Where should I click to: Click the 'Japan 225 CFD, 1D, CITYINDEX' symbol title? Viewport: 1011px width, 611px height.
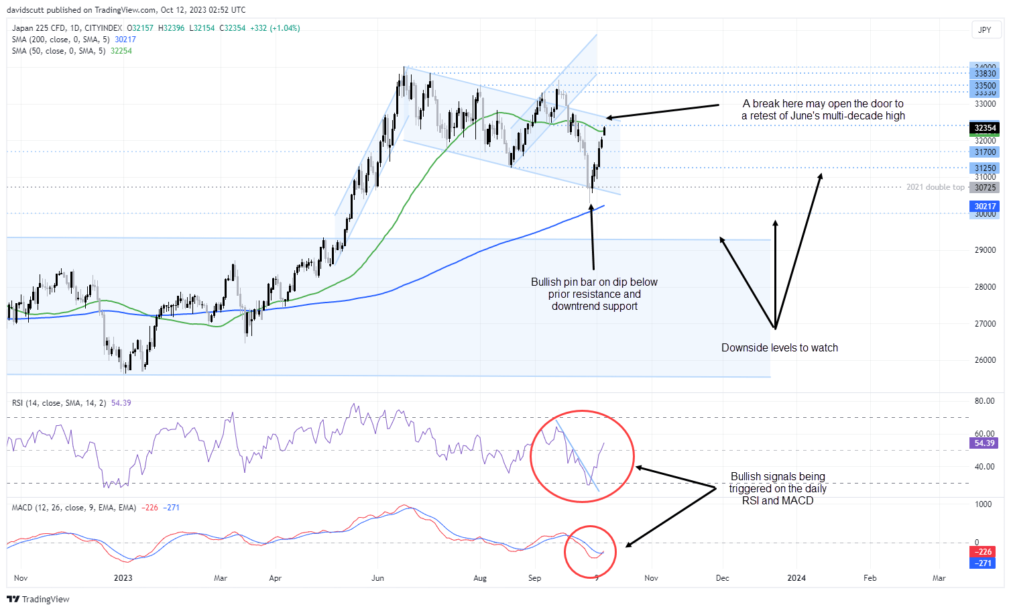[x=67, y=28]
